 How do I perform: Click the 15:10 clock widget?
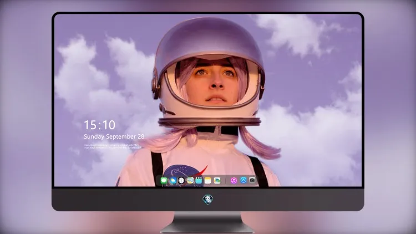pos(100,125)
